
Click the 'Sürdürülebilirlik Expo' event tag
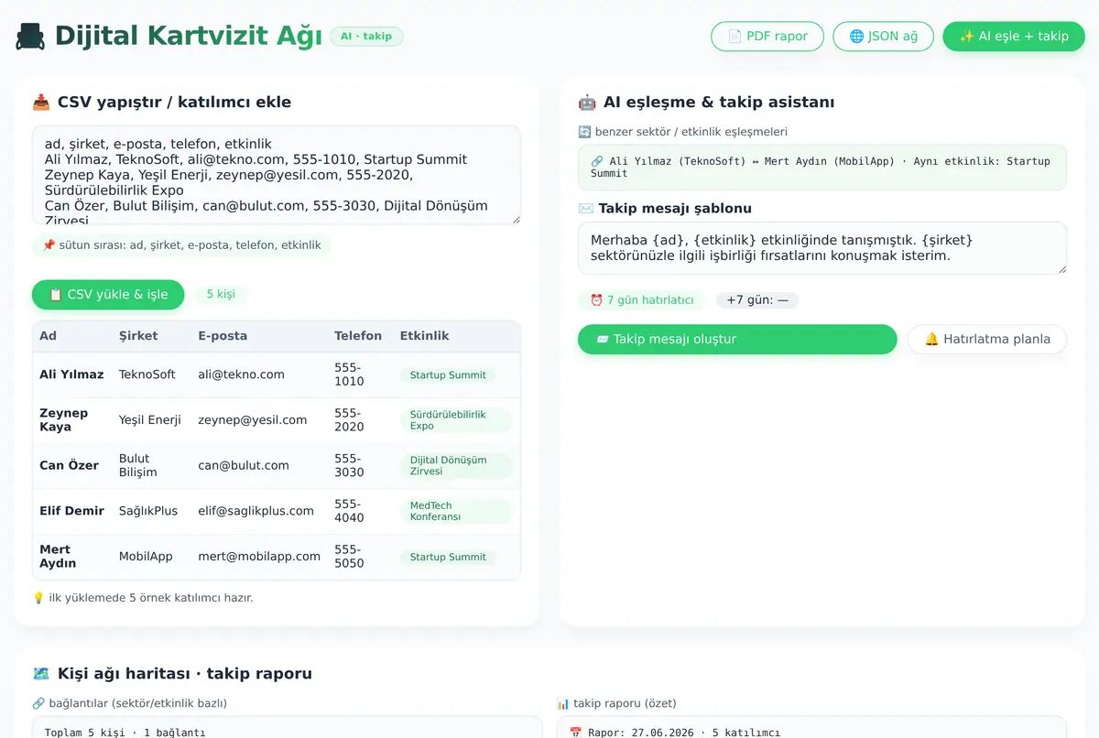[456, 420]
